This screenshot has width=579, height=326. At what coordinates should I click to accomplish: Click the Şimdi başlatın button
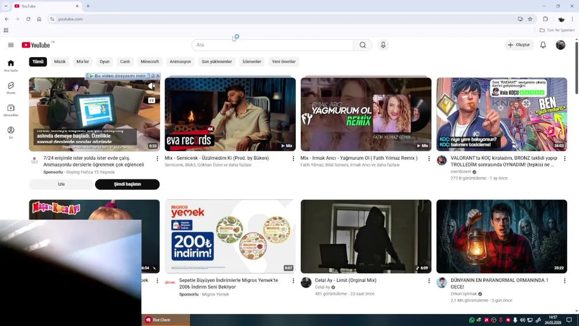tap(127, 184)
